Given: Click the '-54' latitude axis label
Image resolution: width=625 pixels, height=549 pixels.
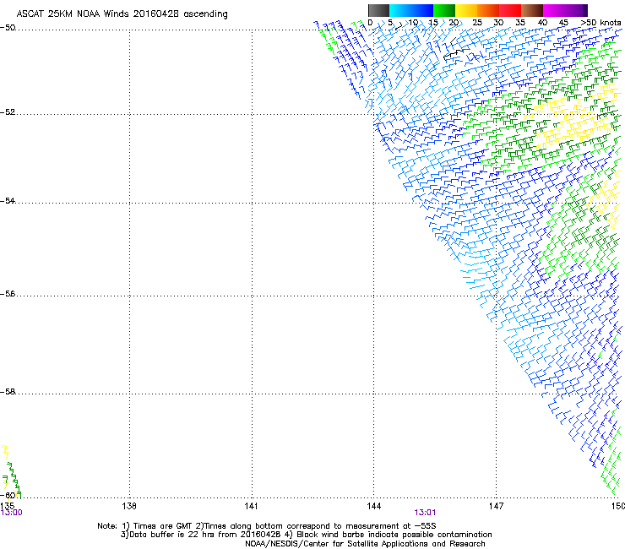Looking at the screenshot, I should (x=8, y=200).
